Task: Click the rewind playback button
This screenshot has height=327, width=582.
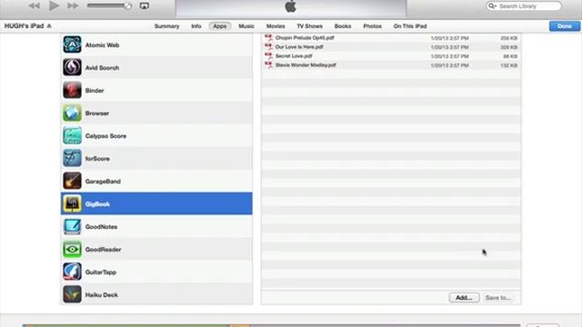Action: (35, 5)
